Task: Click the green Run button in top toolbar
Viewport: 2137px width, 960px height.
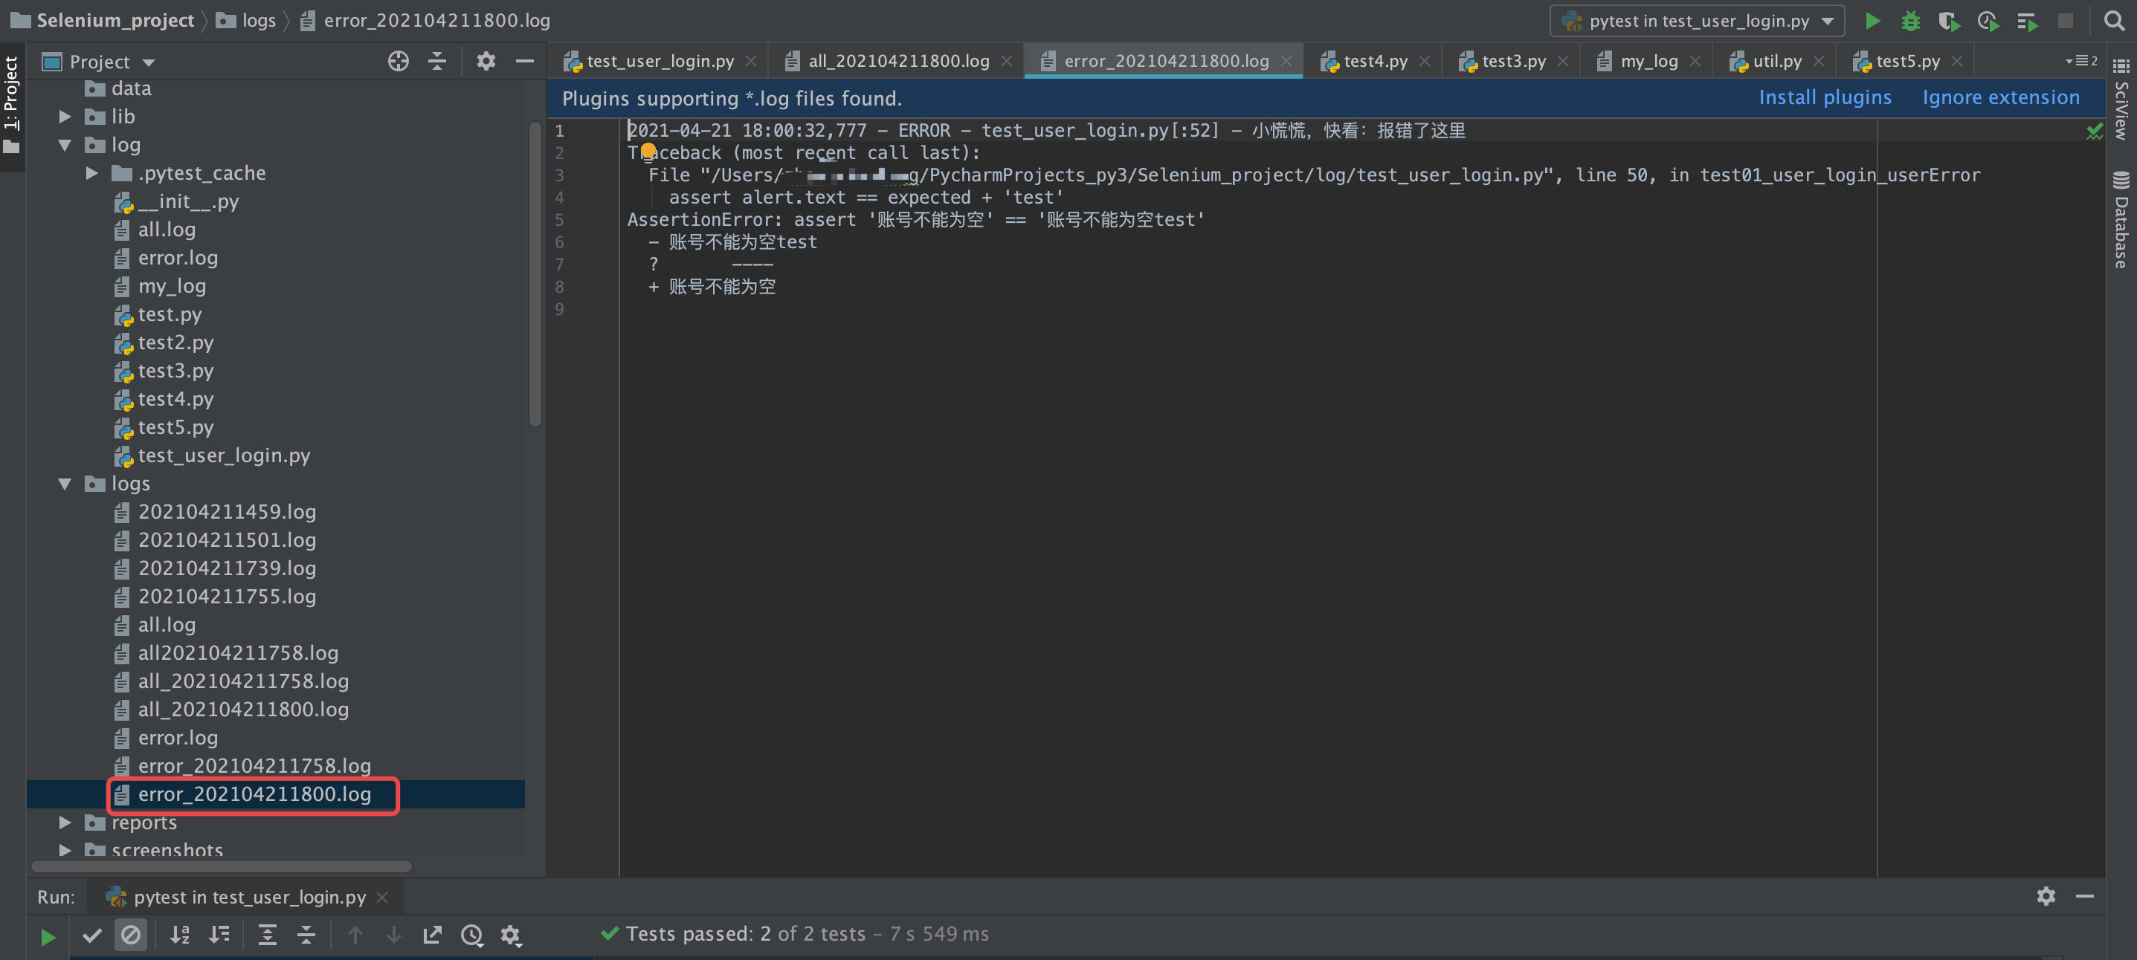Action: [1872, 21]
